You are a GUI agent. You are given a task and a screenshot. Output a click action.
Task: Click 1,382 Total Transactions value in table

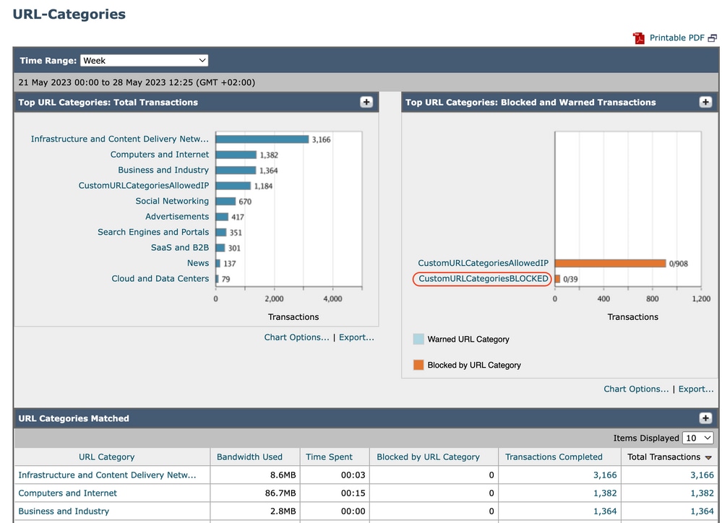(702, 493)
